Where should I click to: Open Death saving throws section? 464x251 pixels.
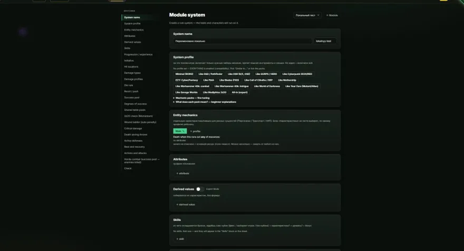[x=136, y=134]
